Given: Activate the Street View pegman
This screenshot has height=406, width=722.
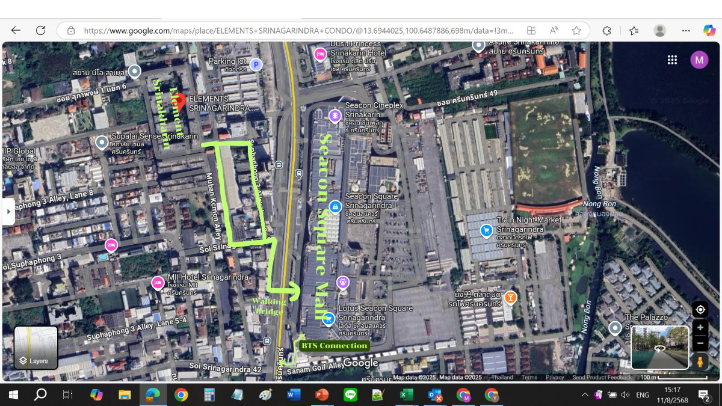Looking at the screenshot, I should (700, 361).
